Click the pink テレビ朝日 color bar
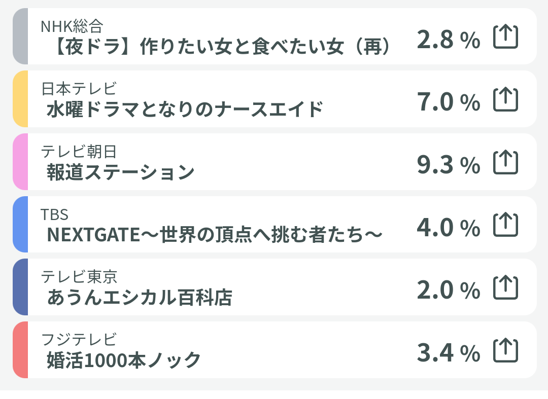This screenshot has height=399, width=548. pos(20,162)
